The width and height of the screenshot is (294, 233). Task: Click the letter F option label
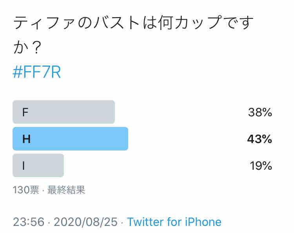click(x=25, y=112)
